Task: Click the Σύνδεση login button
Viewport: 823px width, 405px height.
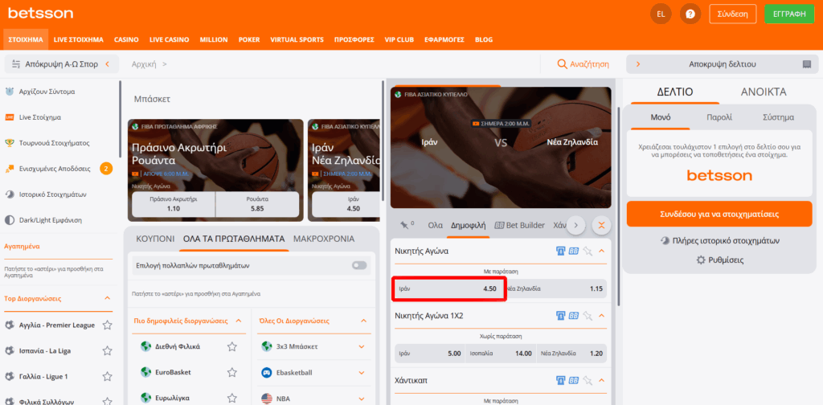Action: pyautogui.click(x=732, y=14)
